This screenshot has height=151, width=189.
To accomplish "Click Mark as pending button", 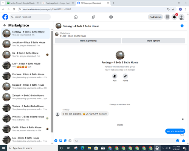I will tap(88, 41).
